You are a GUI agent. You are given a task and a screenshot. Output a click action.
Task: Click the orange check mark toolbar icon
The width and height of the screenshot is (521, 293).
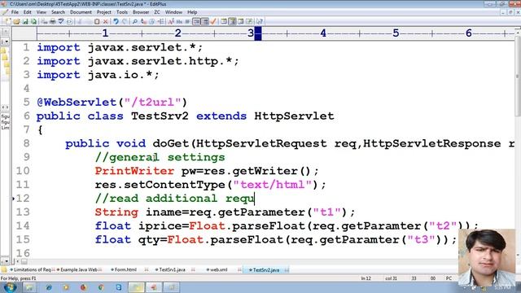pyautogui.click(x=213, y=22)
